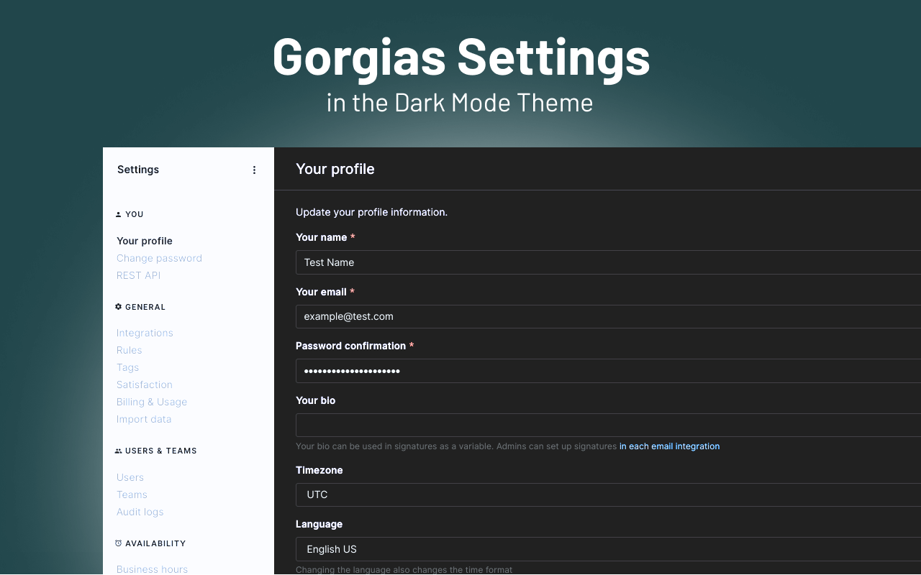Open the Integrations settings
The height and width of the screenshot is (575, 921).
[x=145, y=333]
